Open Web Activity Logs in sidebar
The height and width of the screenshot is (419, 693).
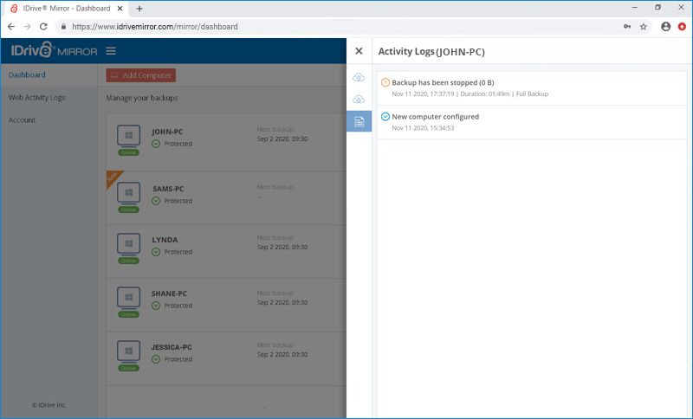pyautogui.click(x=36, y=98)
